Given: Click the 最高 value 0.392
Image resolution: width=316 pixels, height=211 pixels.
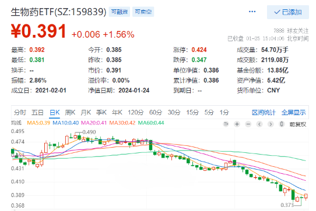Looking at the screenshot, I should coord(37,49).
